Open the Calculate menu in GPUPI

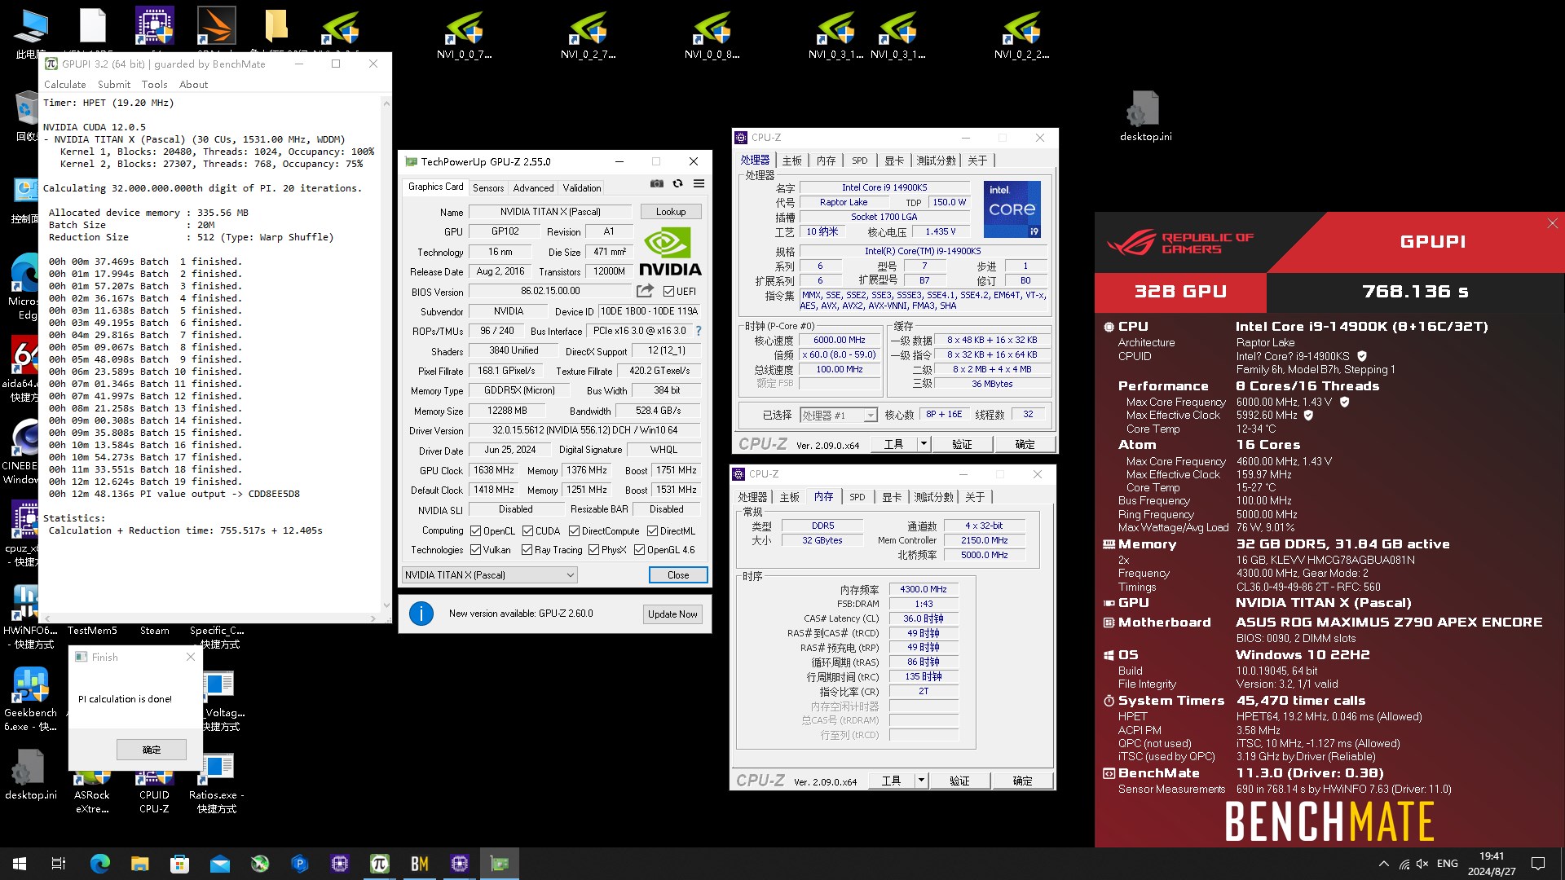64,85
